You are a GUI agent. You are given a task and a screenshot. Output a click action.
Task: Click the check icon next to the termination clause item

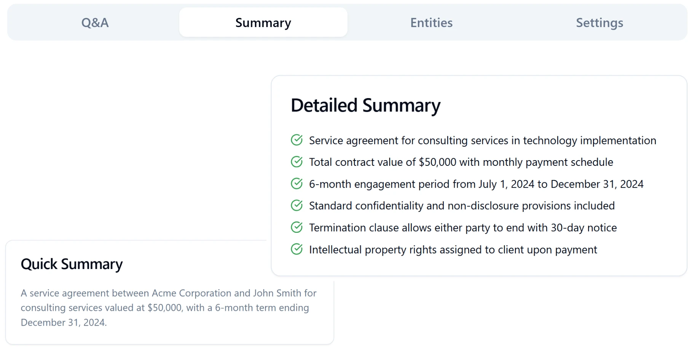[297, 227]
